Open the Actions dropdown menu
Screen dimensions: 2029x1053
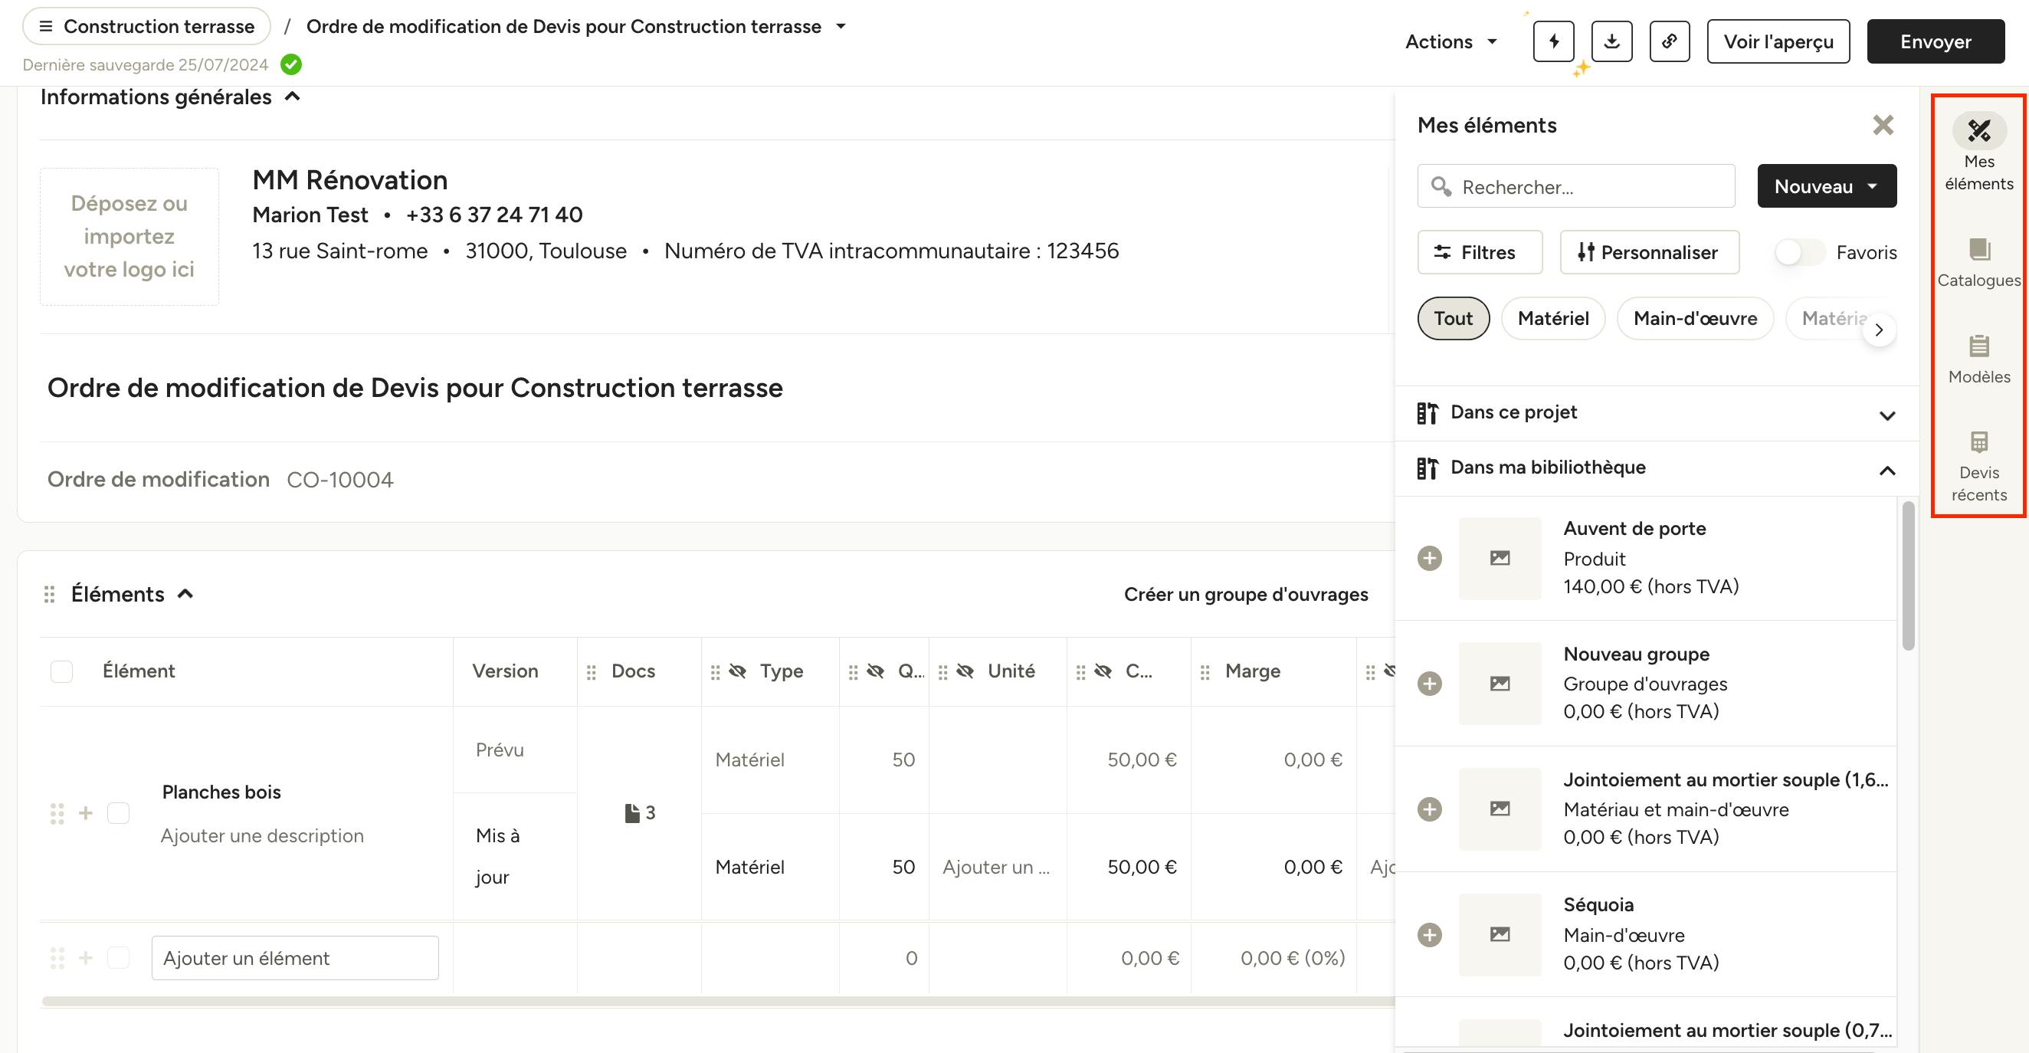(1450, 41)
